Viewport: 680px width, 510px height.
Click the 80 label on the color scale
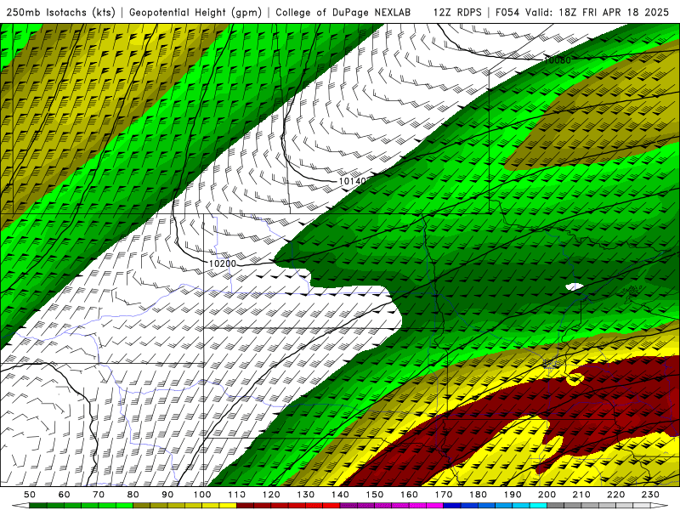click(x=133, y=495)
